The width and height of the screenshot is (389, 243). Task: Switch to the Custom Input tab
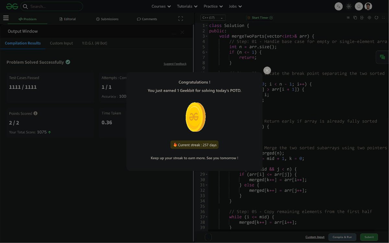(x=61, y=43)
